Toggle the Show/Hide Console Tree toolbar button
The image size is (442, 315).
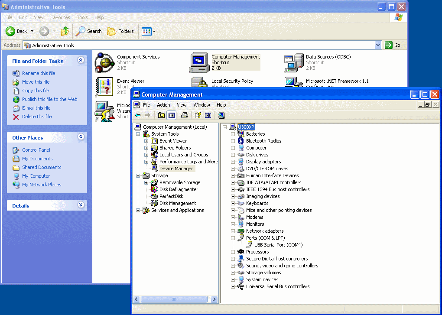[x=171, y=115]
